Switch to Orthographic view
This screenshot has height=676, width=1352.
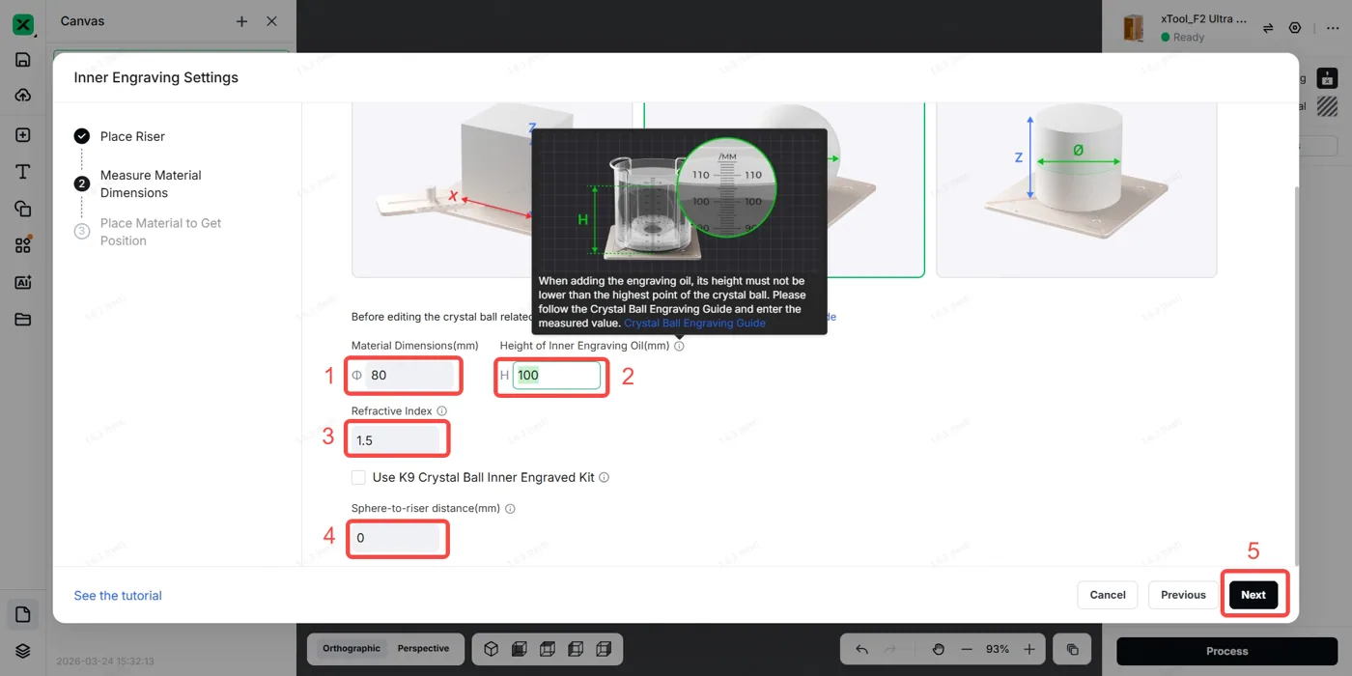coord(352,649)
